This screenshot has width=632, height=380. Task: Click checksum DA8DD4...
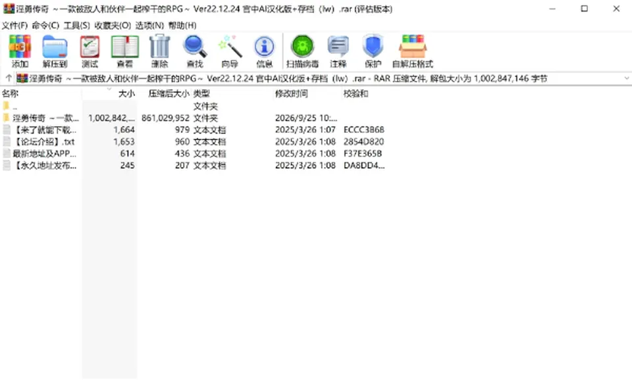point(364,166)
